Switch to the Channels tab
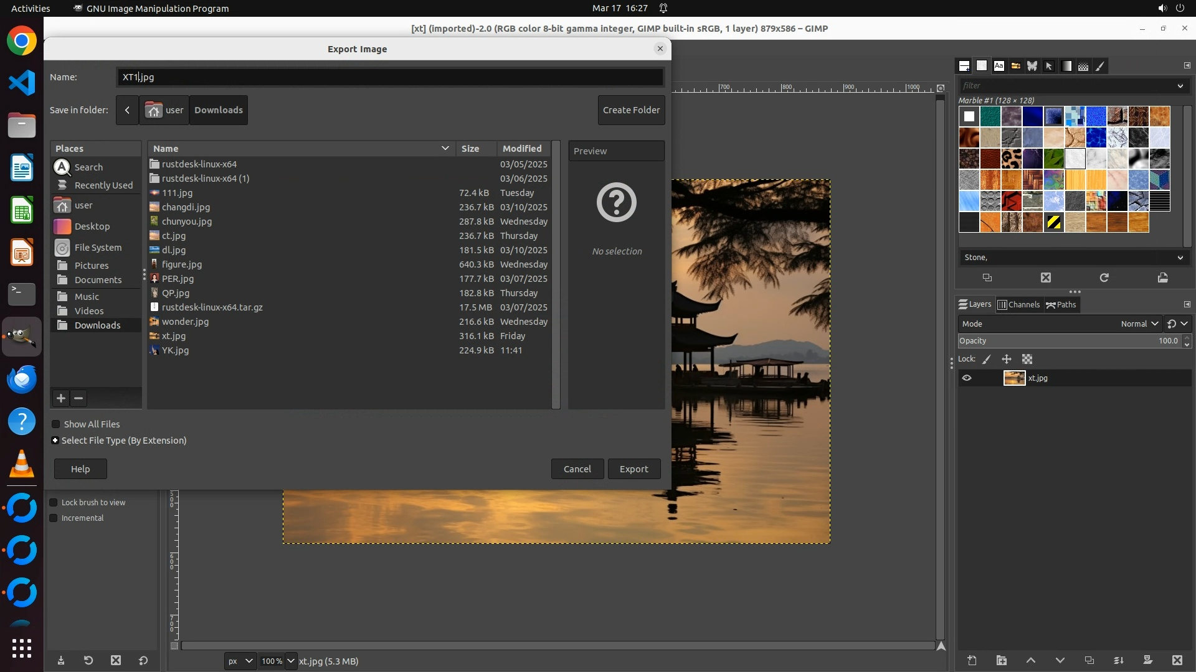Screen dimensions: 1196x672 [1018, 305]
